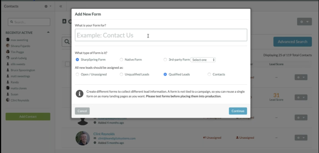Click Clint Reynolds profile photo
This screenshot has width=319, height=153.
[x=83, y=138]
